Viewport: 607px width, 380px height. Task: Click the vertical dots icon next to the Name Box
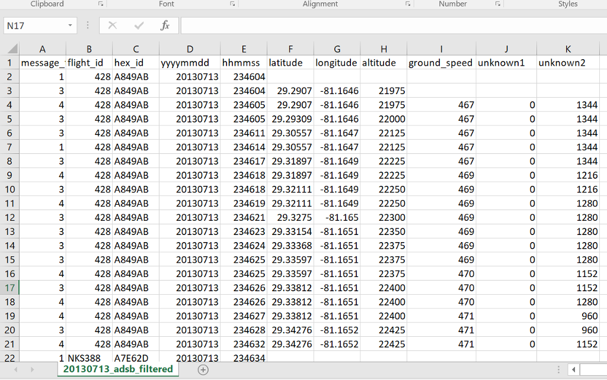click(x=87, y=25)
